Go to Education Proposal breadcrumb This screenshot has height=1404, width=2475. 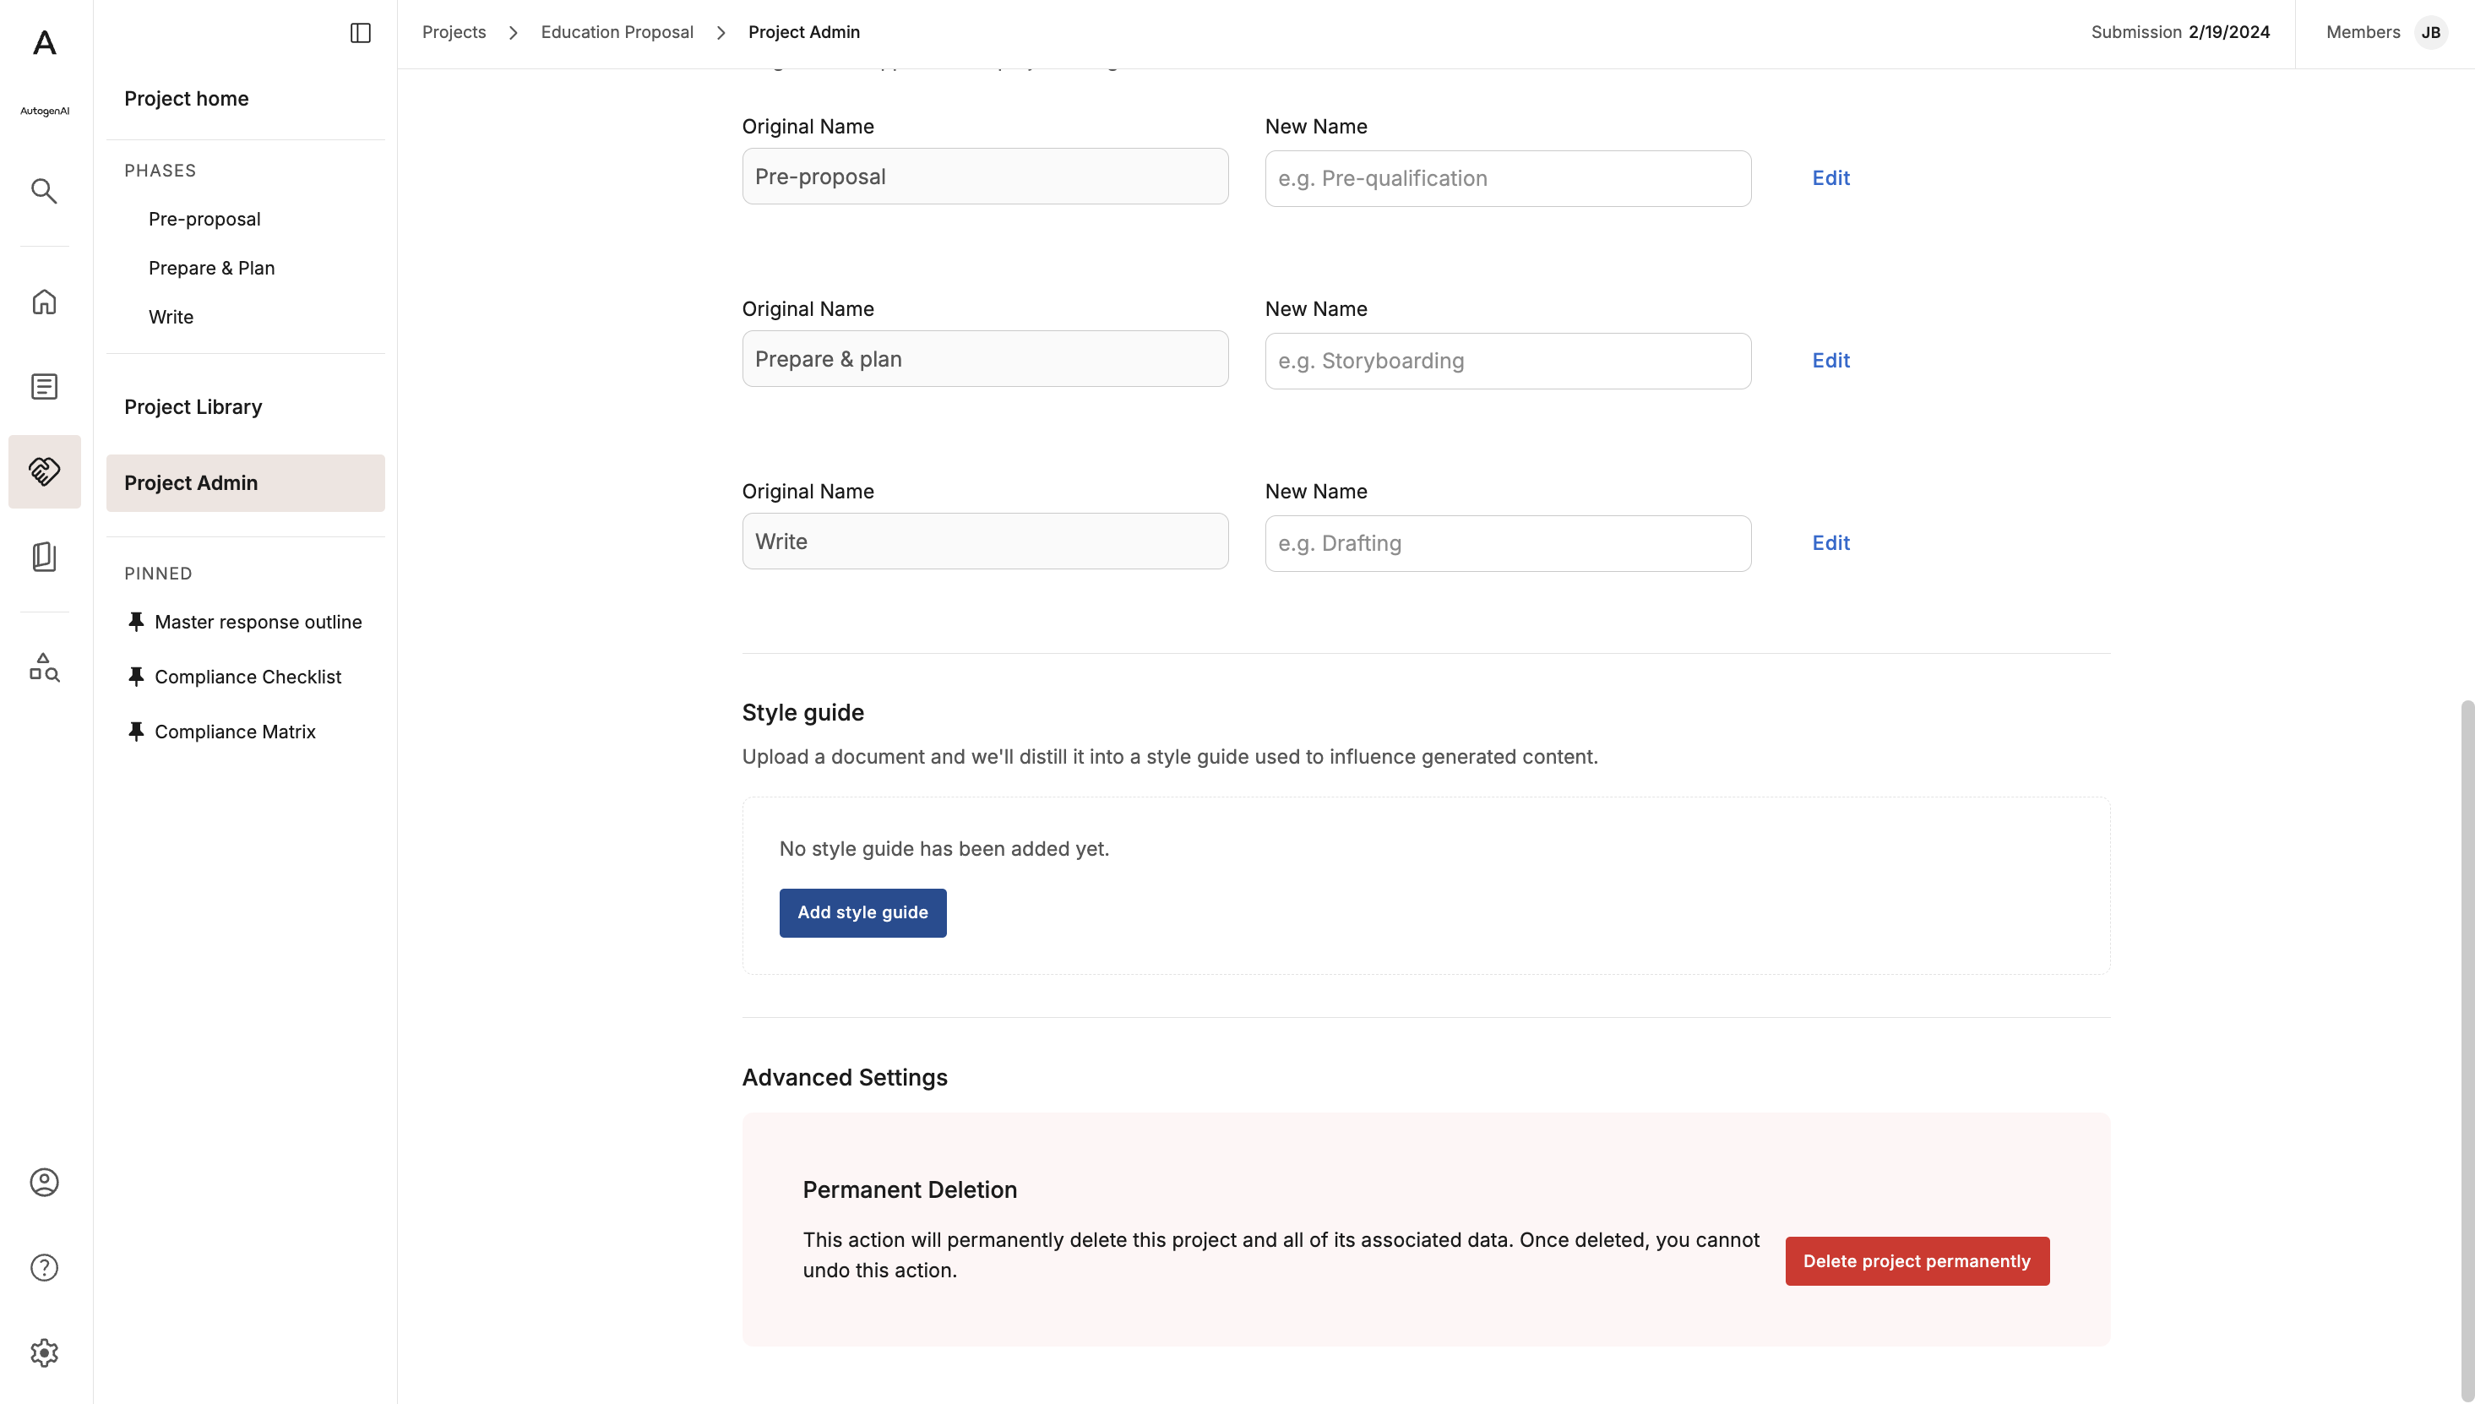coord(617,32)
